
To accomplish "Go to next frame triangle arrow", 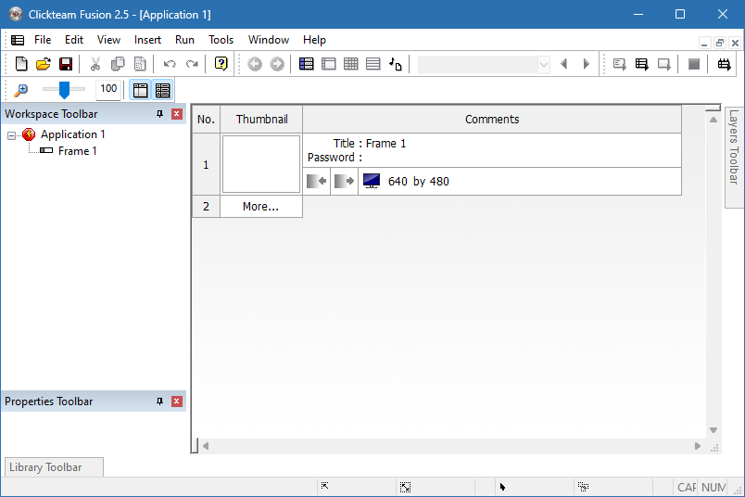I will (586, 64).
